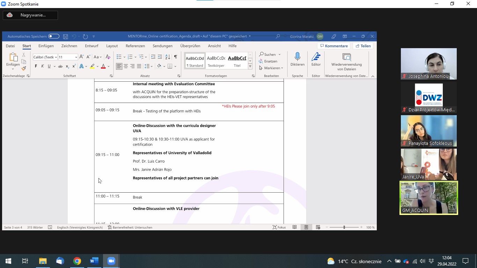Viewport: 477px width, 268px height.
Task: Apply the yellow text highlight color
Action: pyautogui.click(x=92, y=66)
